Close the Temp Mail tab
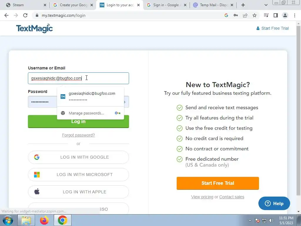This screenshot has height=226, width=301. point(232,5)
